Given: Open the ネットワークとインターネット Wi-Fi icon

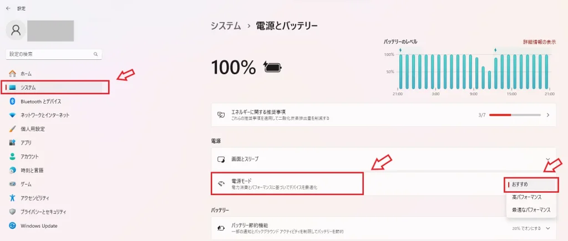Looking at the screenshot, I should coord(13,115).
